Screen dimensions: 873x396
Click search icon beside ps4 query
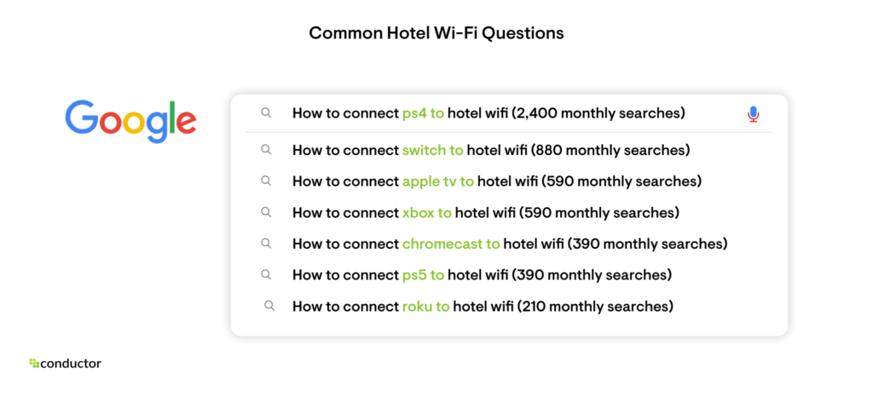point(266,113)
